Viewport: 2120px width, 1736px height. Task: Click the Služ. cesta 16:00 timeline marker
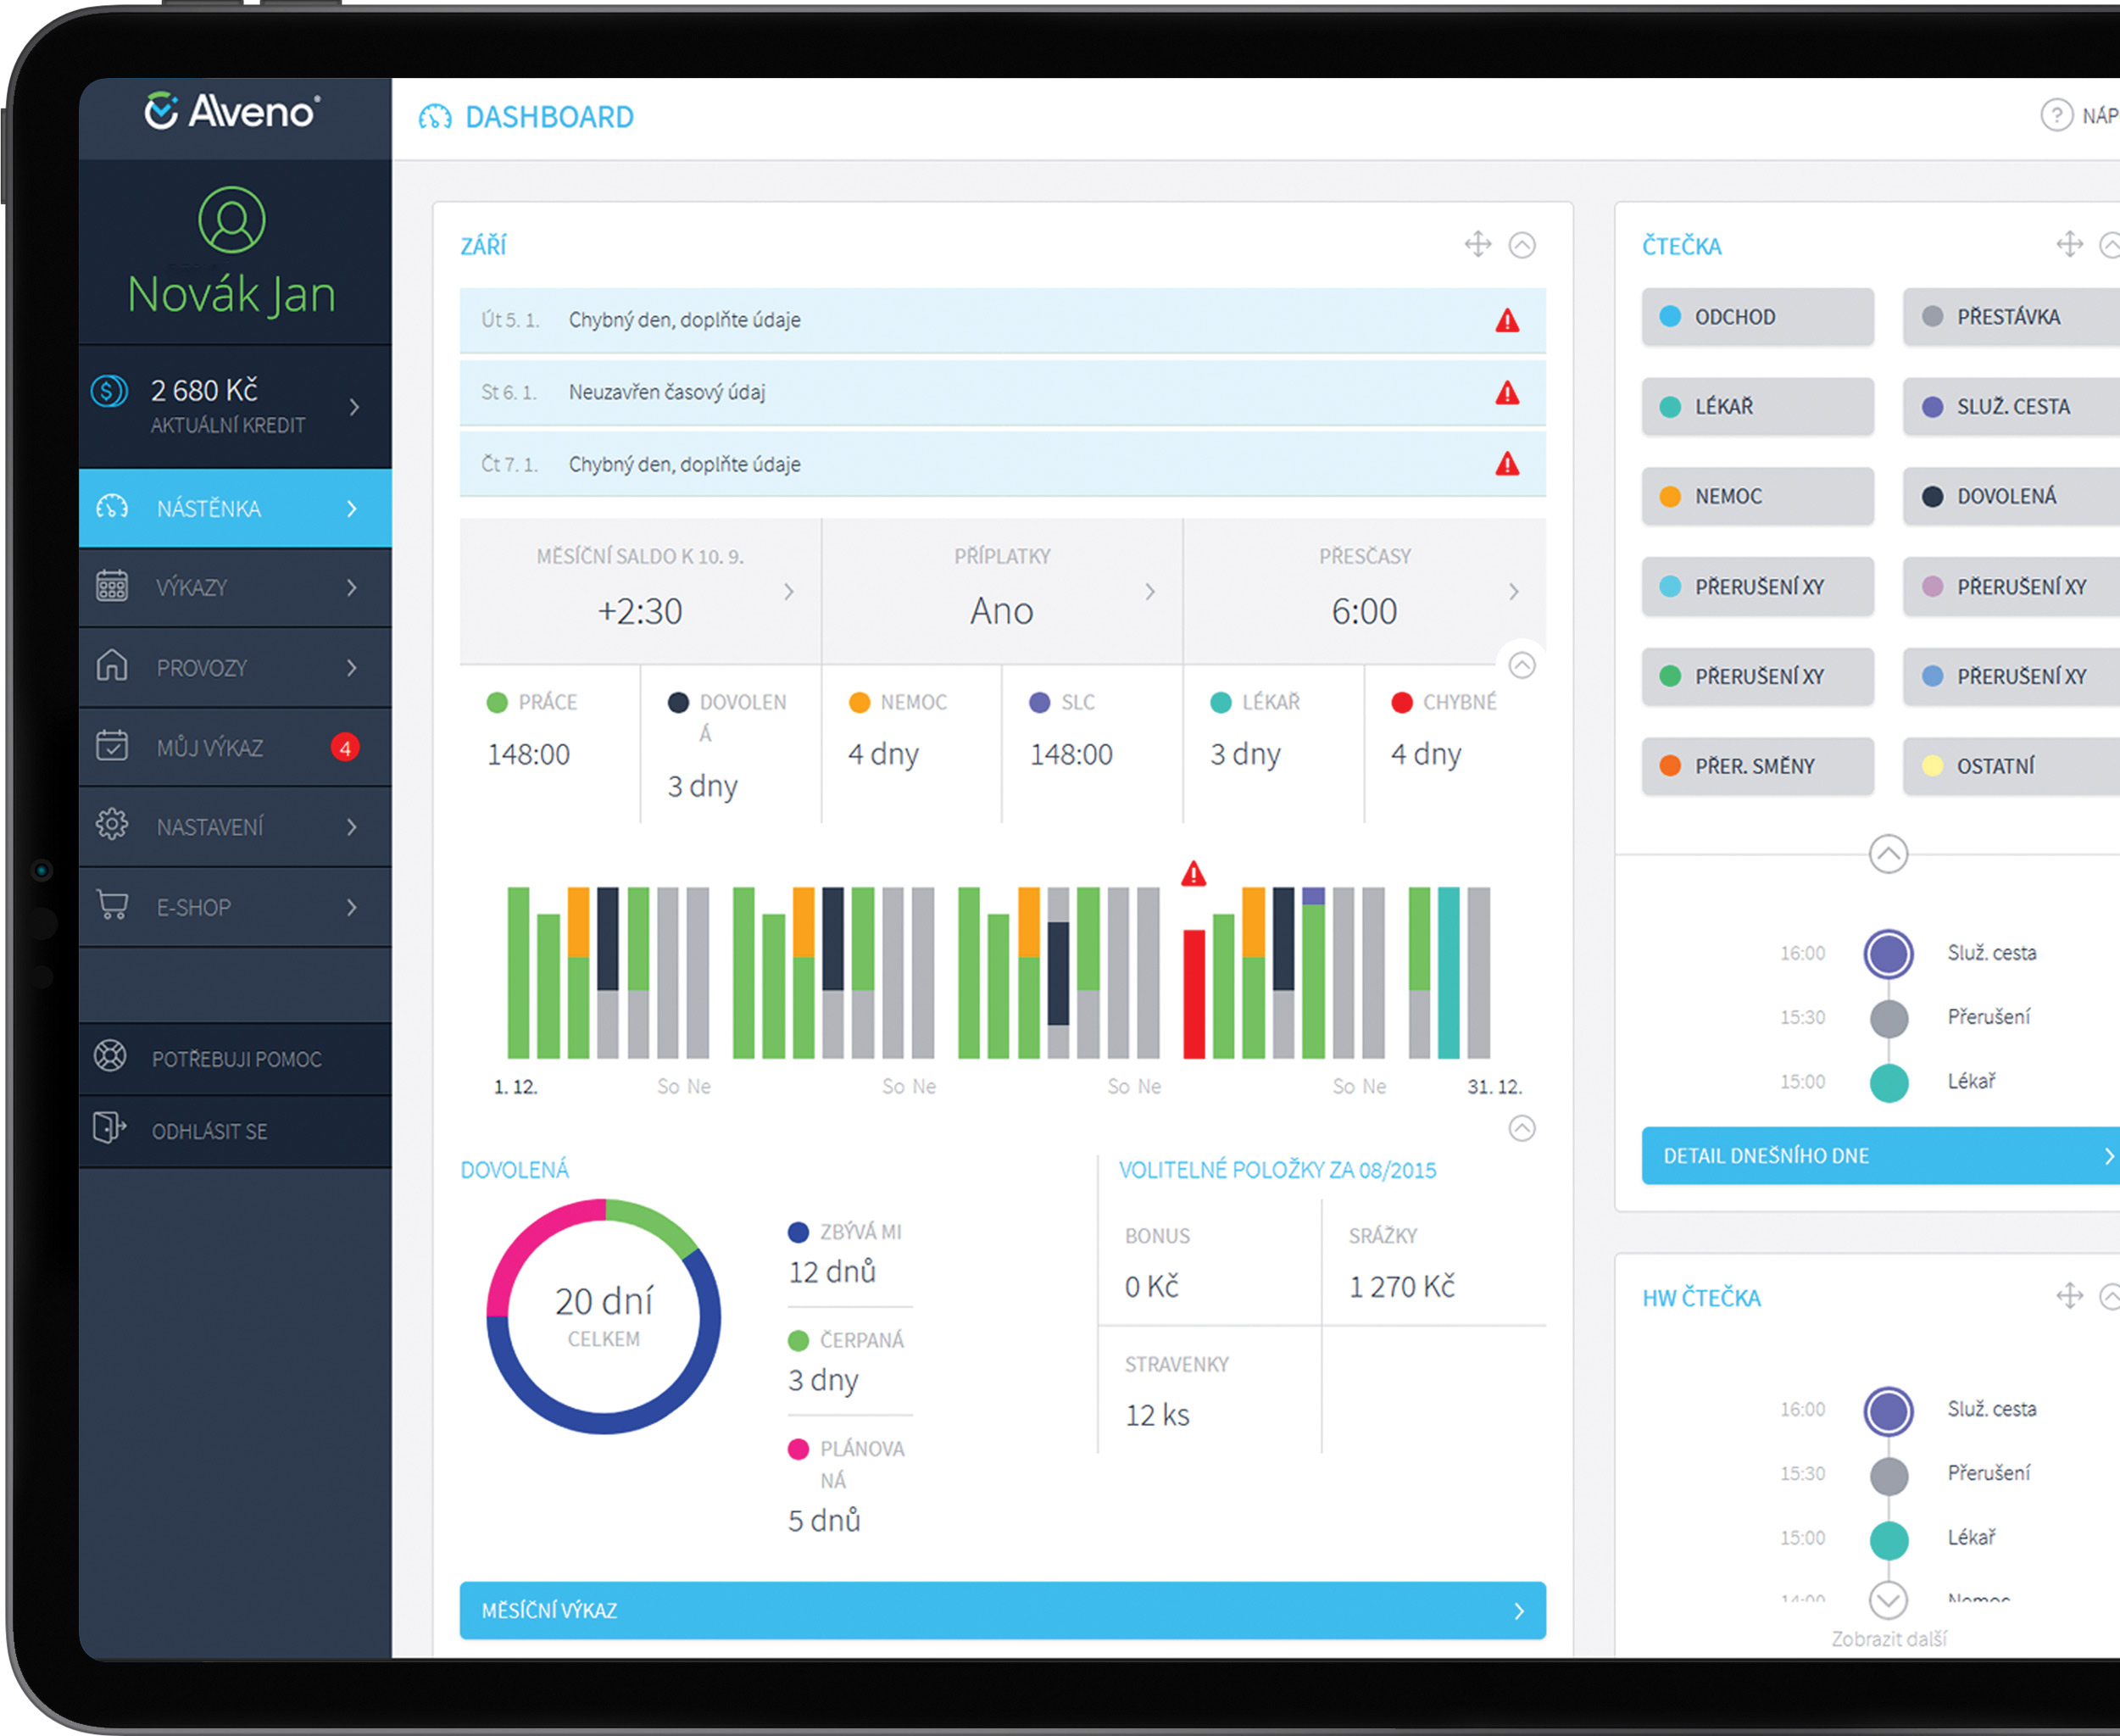click(x=1888, y=953)
